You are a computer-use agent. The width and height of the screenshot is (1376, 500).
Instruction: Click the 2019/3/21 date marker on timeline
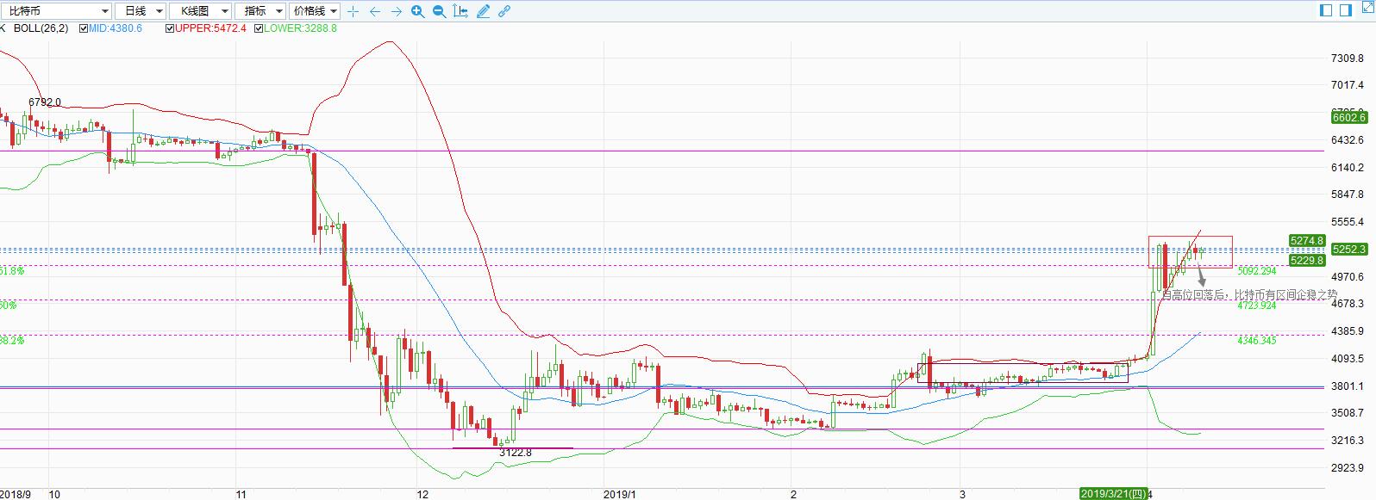coord(1114,494)
